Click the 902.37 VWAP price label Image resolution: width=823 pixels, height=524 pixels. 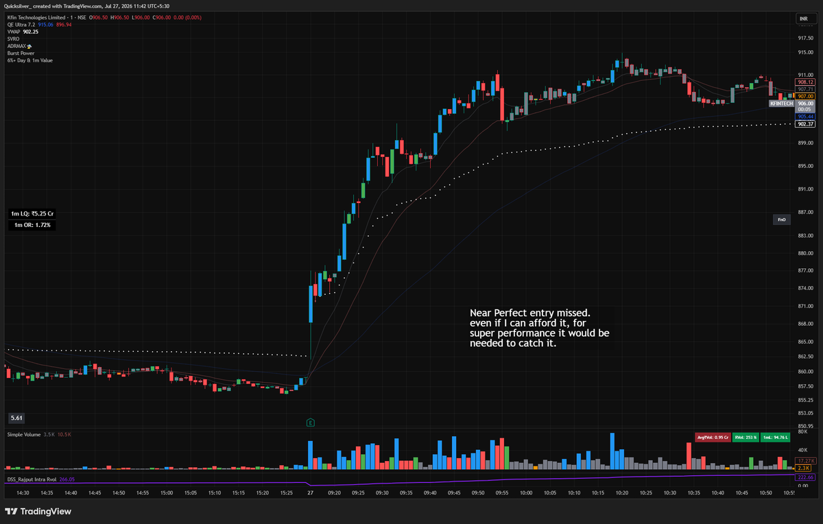805,124
